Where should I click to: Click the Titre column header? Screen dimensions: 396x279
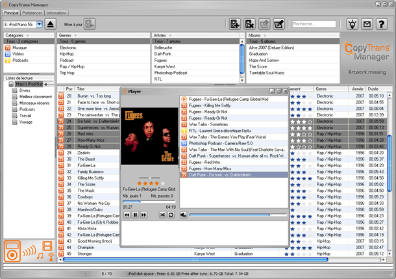point(98,89)
